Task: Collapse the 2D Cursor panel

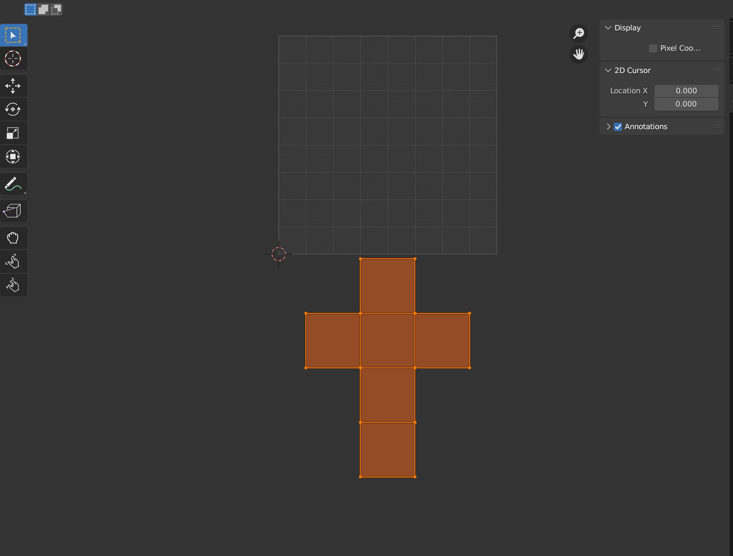Action: point(608,70)
